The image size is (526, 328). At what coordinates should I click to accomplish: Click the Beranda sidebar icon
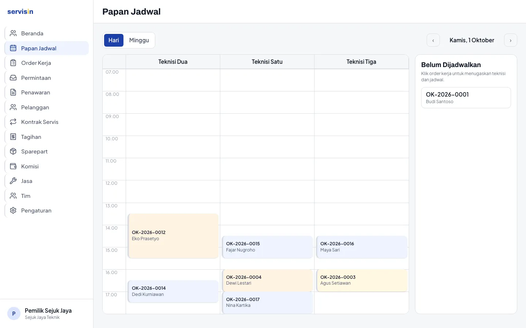click(13, 33)
